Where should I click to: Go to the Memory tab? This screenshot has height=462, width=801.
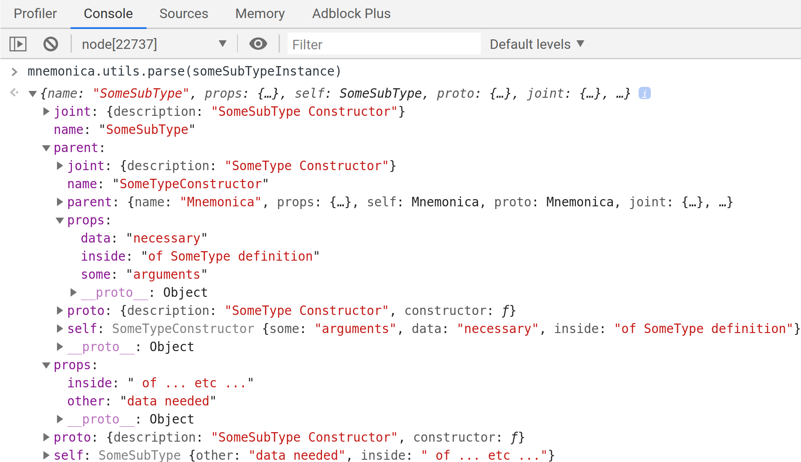click(260, 14)
